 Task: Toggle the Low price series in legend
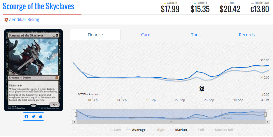click(115, 130)
